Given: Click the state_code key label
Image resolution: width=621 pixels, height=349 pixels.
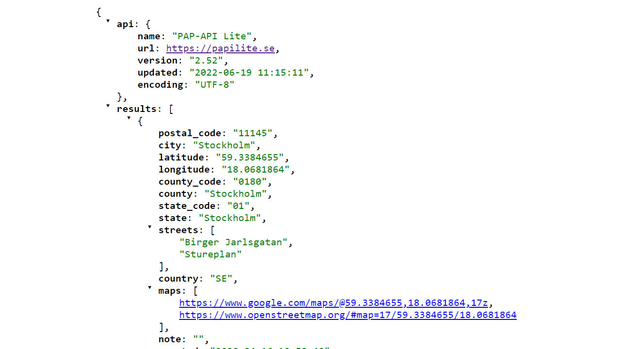Looking at the screenshot, I should [187, 206].
